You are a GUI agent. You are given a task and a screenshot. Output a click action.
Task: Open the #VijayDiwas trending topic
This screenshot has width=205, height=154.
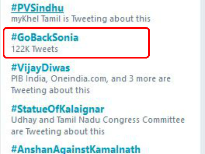pos(40,67)
